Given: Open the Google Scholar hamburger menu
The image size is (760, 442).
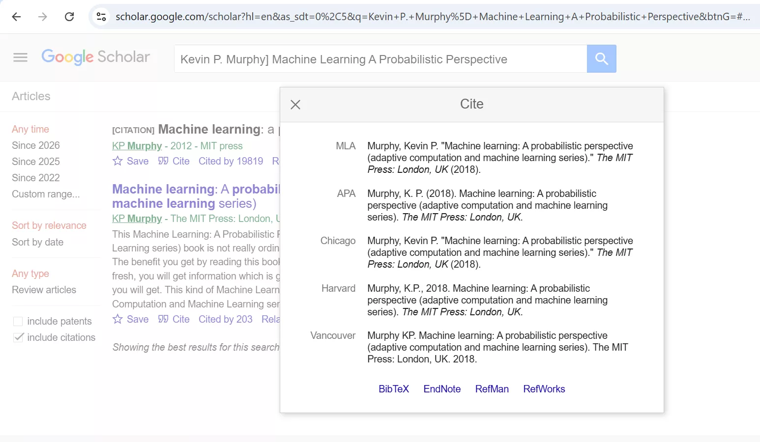Looking at the screenshot, I should click(20, 57).
